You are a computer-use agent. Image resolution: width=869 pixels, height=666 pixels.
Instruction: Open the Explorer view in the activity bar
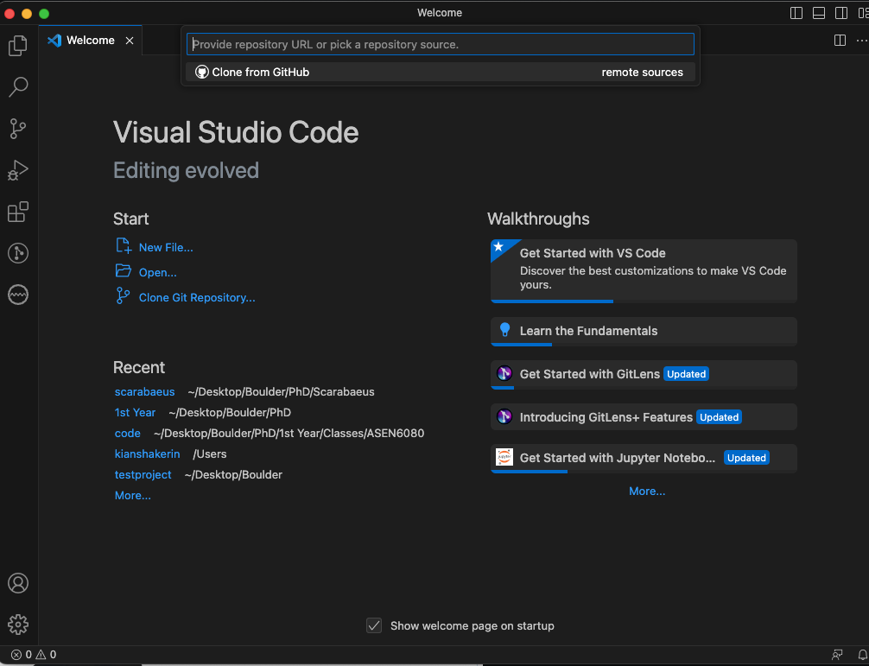(18, 46)
